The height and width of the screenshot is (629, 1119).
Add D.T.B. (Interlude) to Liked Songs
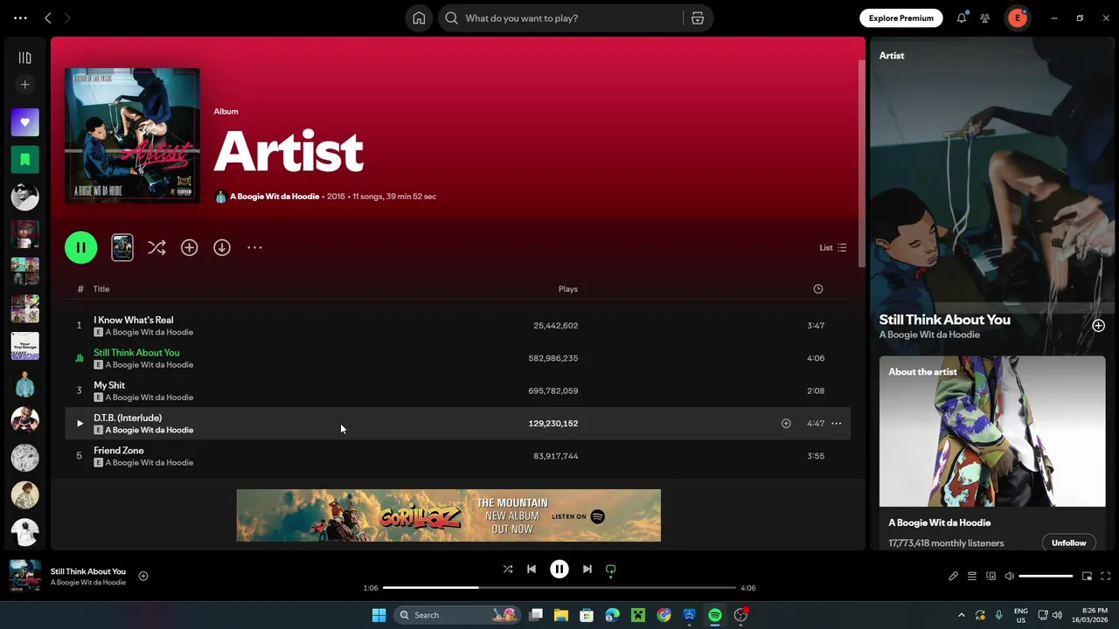786,424
